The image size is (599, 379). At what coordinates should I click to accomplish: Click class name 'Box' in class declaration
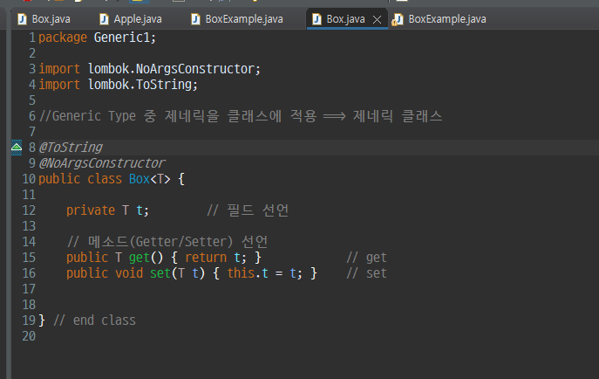pos(140,179)
